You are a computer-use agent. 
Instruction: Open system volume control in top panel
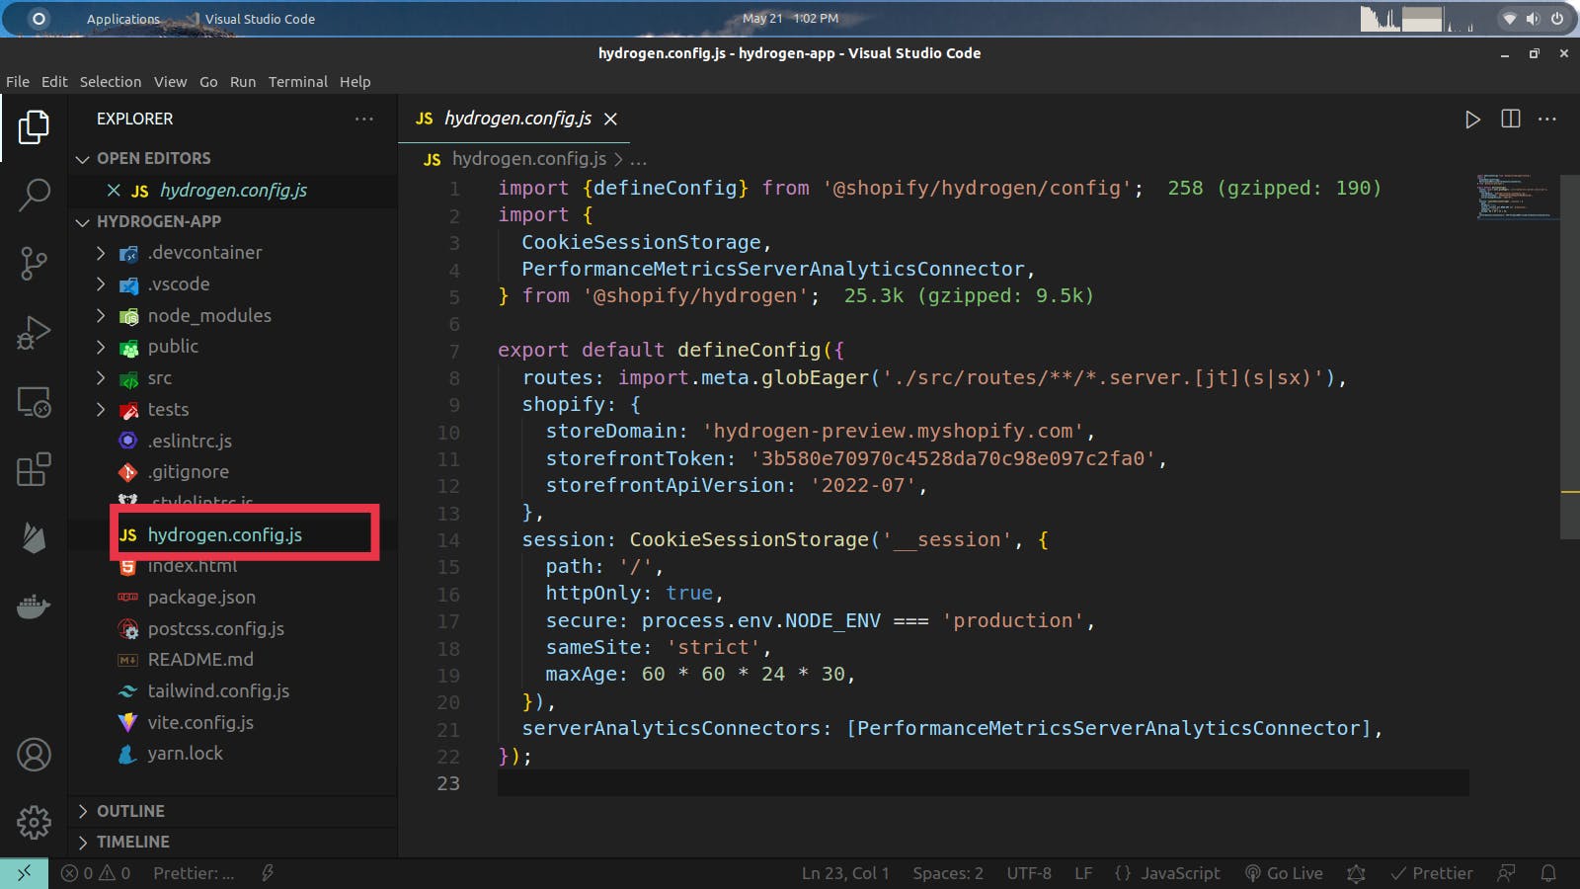[x=1533, y=19]
